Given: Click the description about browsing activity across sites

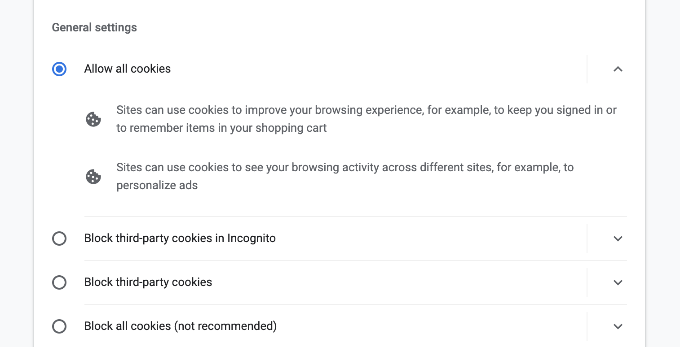Looking at the screenshot, I should click(x=344, y=177).
